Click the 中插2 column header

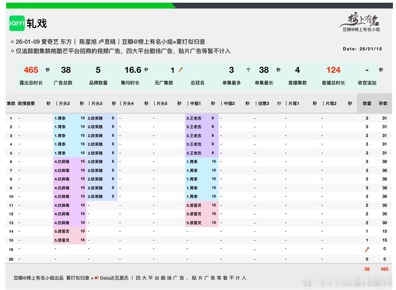[x=229, y=103]
